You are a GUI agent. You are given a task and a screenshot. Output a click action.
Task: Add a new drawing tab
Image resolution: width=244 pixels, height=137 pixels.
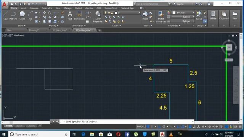(x=100, y=30)
